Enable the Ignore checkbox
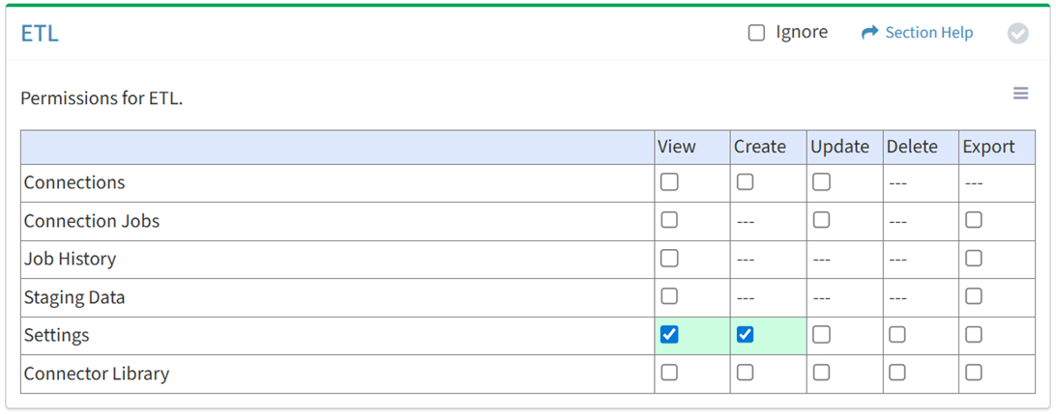 756,33
